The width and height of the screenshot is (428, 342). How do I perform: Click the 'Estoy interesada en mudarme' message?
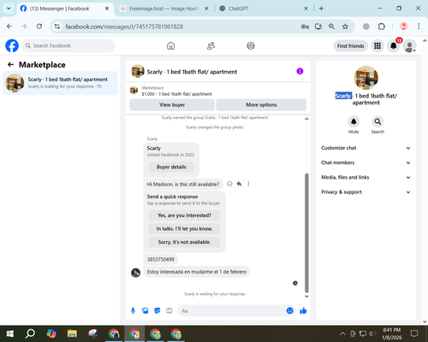[x=197, y=272]
